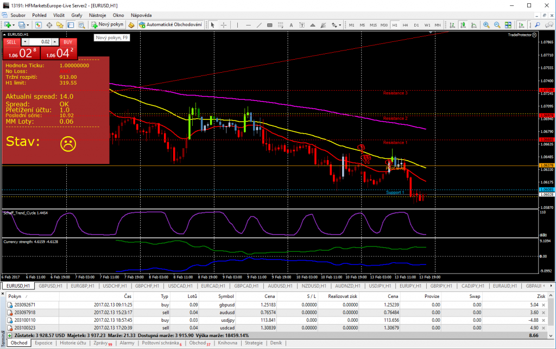Switch to the H4 timeframe
Screen dimensions: 556x349
405,25
